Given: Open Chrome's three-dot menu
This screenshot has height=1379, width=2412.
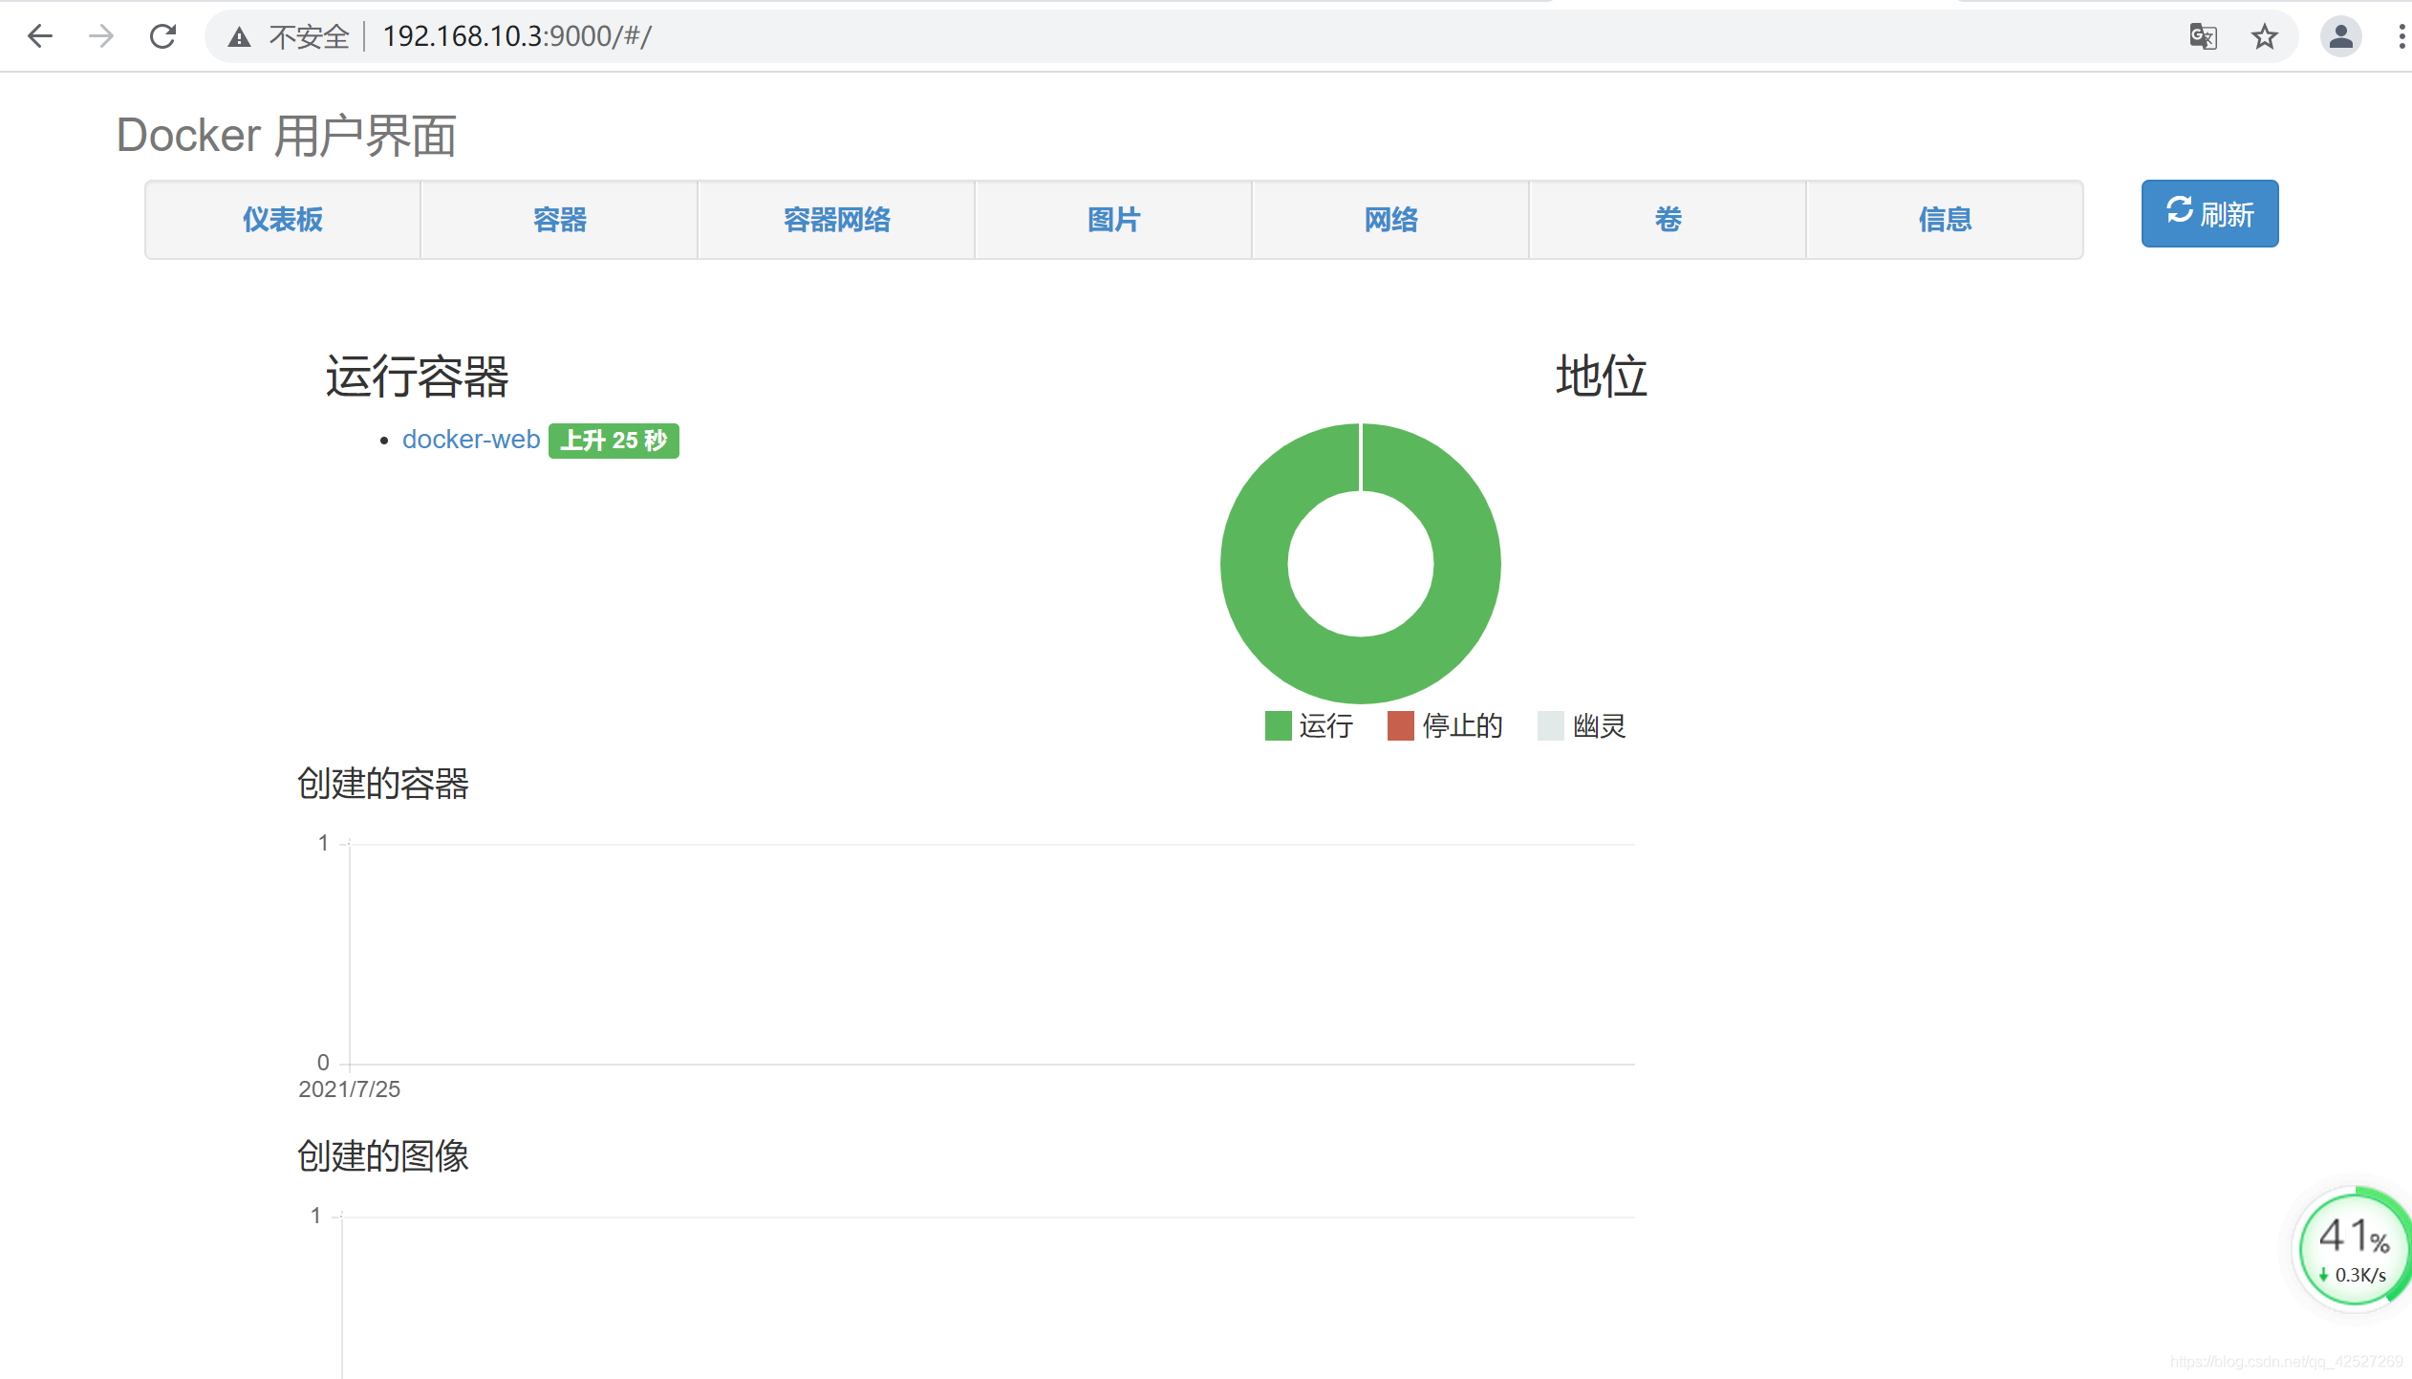Looking at the screenshot, I should pos(2401,36).
